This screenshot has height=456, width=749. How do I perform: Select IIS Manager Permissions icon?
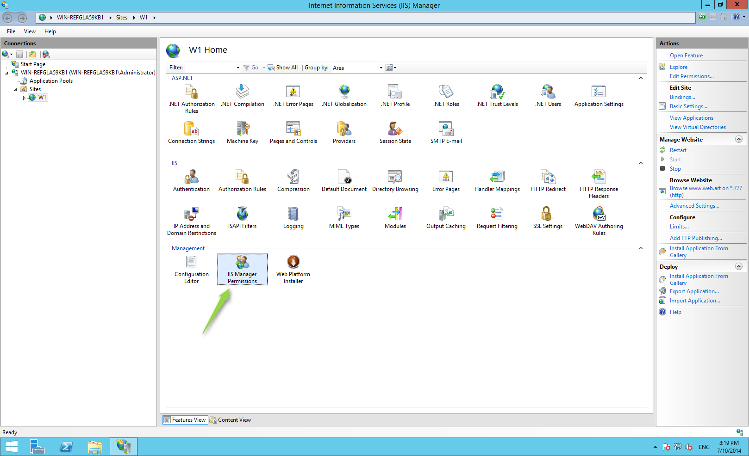coord(243,269)
